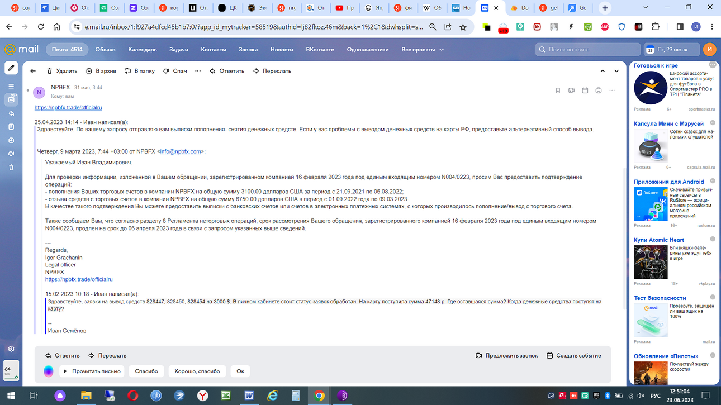The width and height of the screenshot is (721, 405).
Task: Click Переслать in the top toolbar
Action: (x=272, y=71)
